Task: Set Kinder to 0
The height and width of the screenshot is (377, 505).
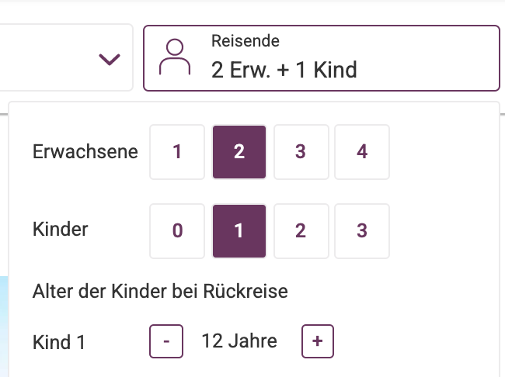Action: pyautogui.click(x=177, y=231)
